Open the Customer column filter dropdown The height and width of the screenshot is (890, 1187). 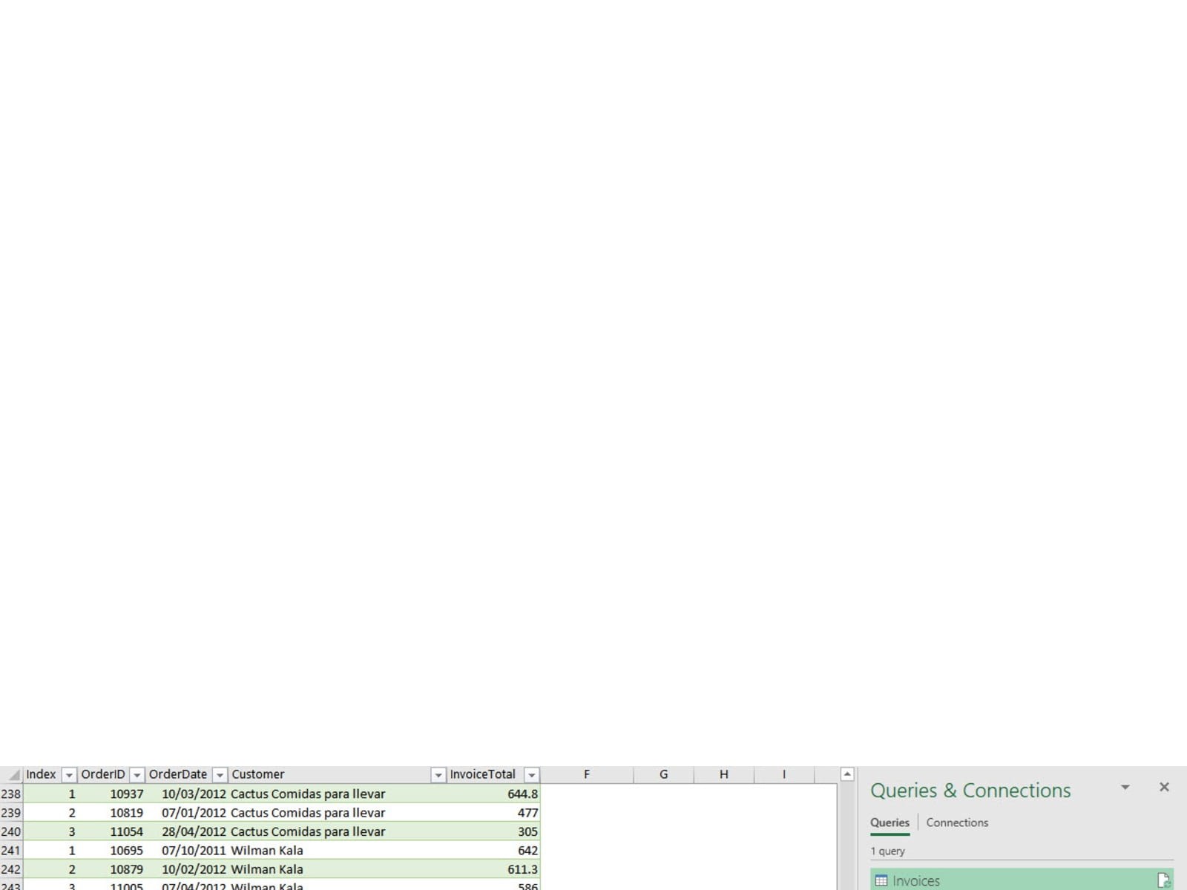tap(438, 775)
